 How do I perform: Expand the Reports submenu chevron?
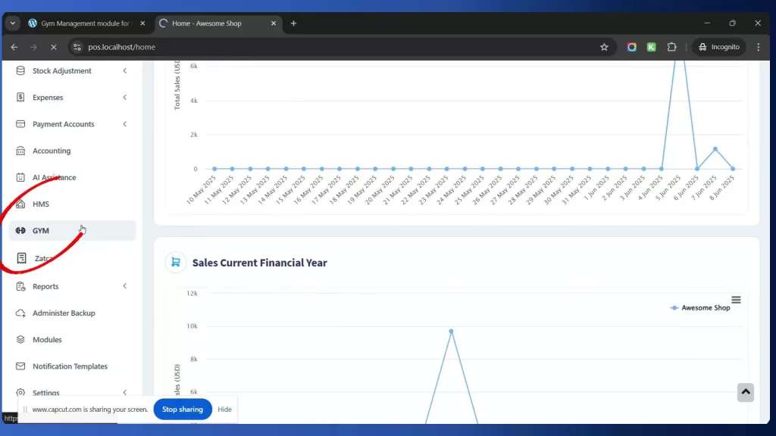click(x=125, y=286)
